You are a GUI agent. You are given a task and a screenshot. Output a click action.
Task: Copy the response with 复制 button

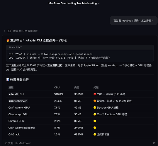(9, 143)
